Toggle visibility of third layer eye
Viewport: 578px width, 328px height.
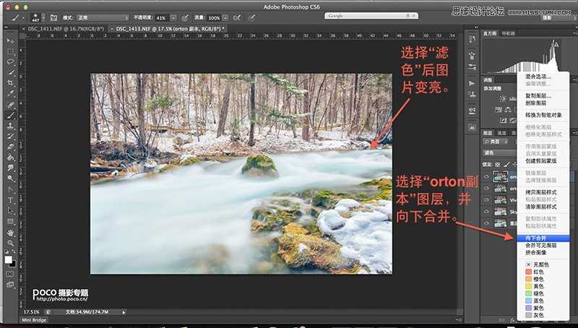click(486, 199)
